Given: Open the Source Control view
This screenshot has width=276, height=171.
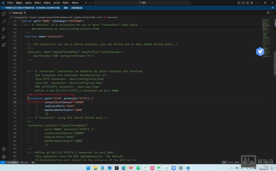Looking at the screenshot, I should coord(4,30).
